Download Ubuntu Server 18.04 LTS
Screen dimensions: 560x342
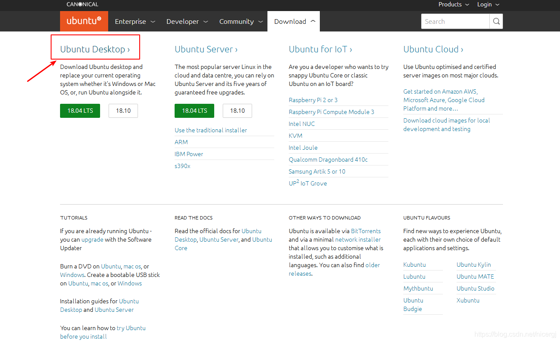click(x=195, y=111)
